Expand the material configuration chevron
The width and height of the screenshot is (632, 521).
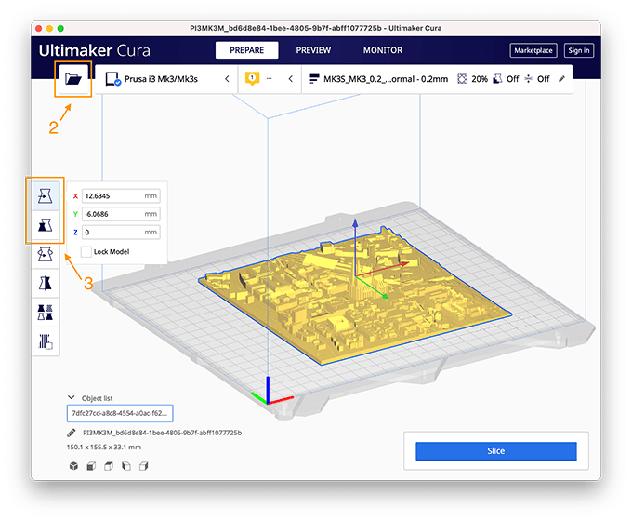[x=291, y=79]
